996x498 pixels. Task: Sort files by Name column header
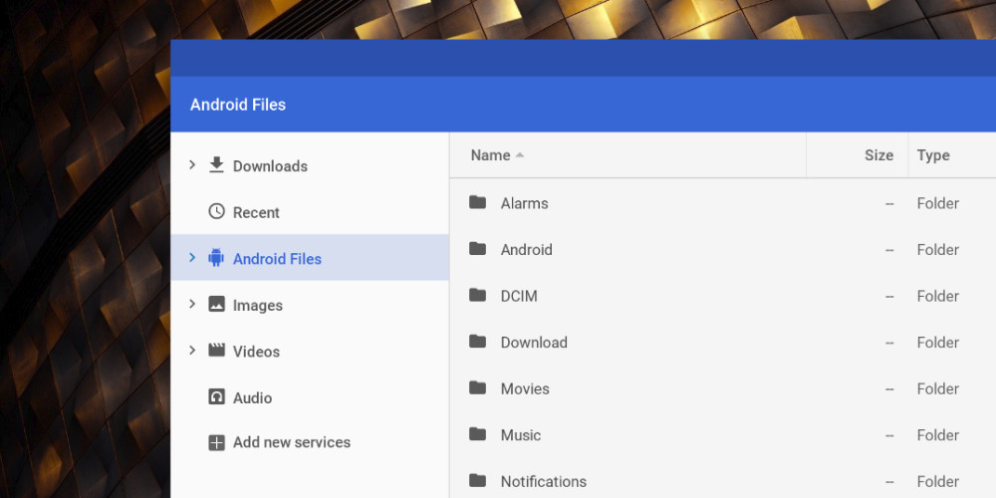(491, 155)
